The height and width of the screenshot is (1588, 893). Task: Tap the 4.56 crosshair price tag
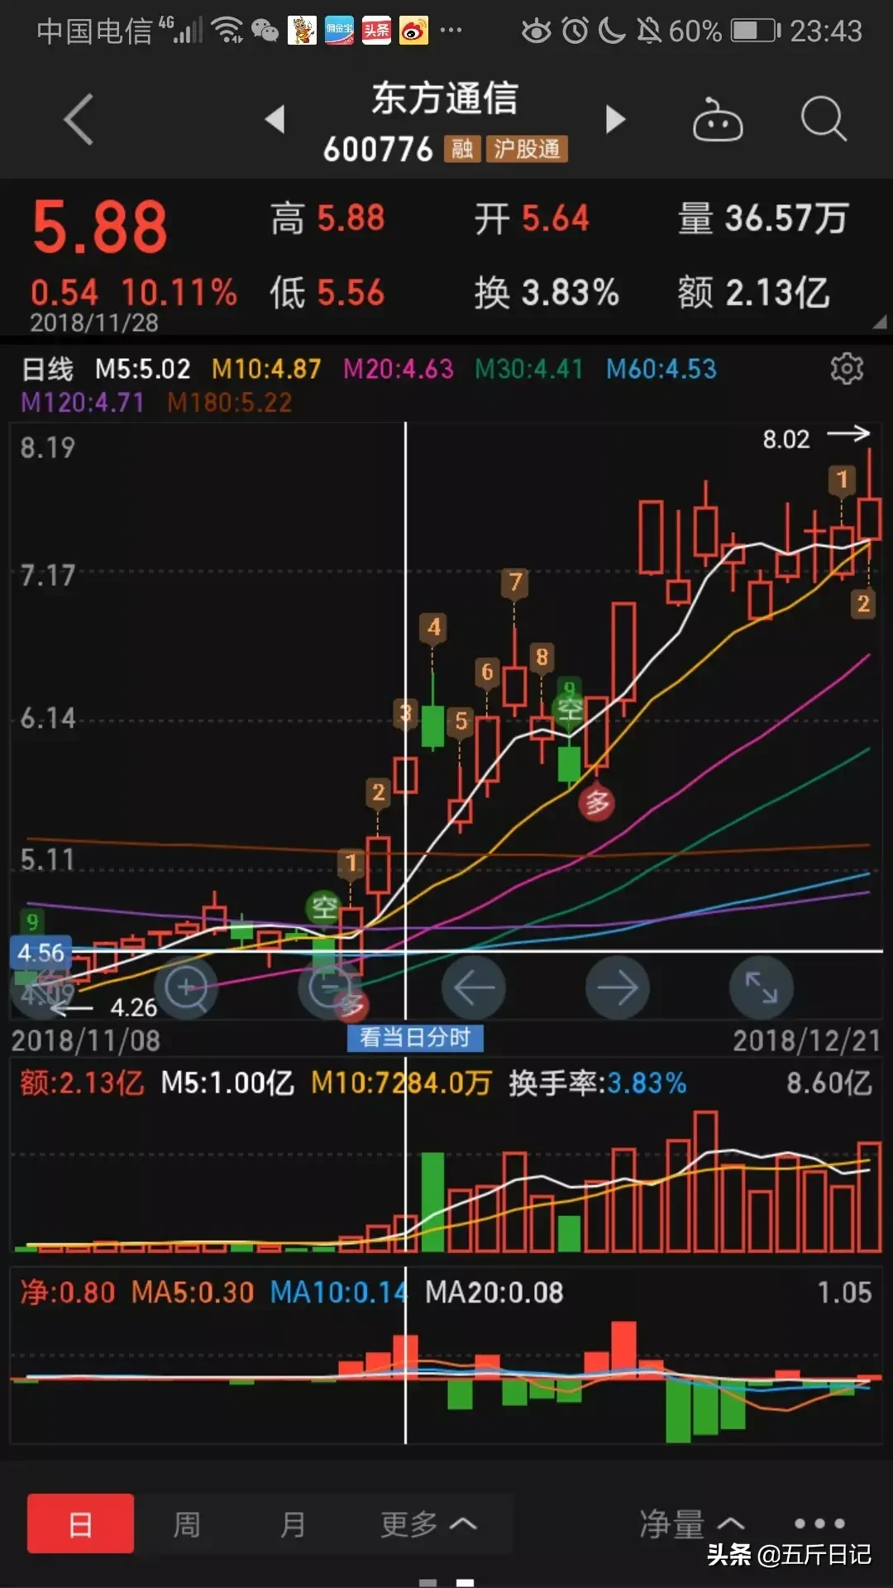point(41,953)
